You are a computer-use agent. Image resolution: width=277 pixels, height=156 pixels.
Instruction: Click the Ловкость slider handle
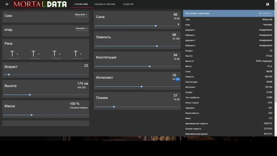coord(157,46)
